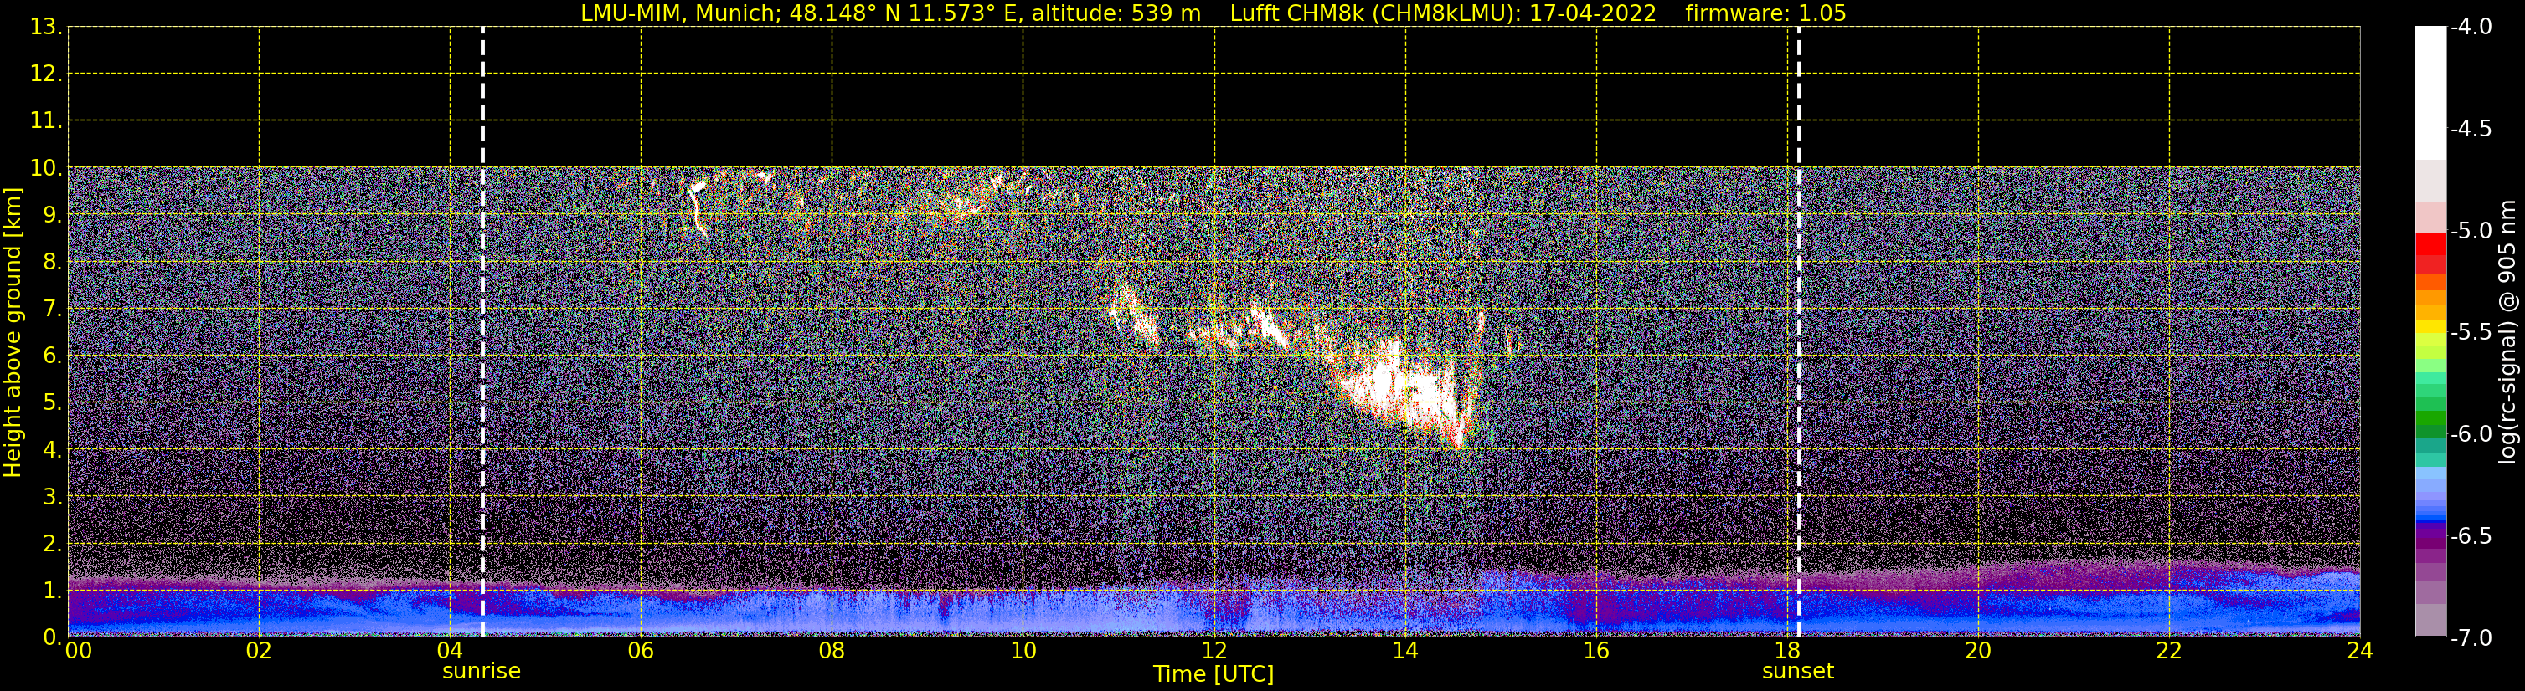2525x691 pixels.
Task: Select the '00' time axis tick label
Action: (x=77, y=652)
